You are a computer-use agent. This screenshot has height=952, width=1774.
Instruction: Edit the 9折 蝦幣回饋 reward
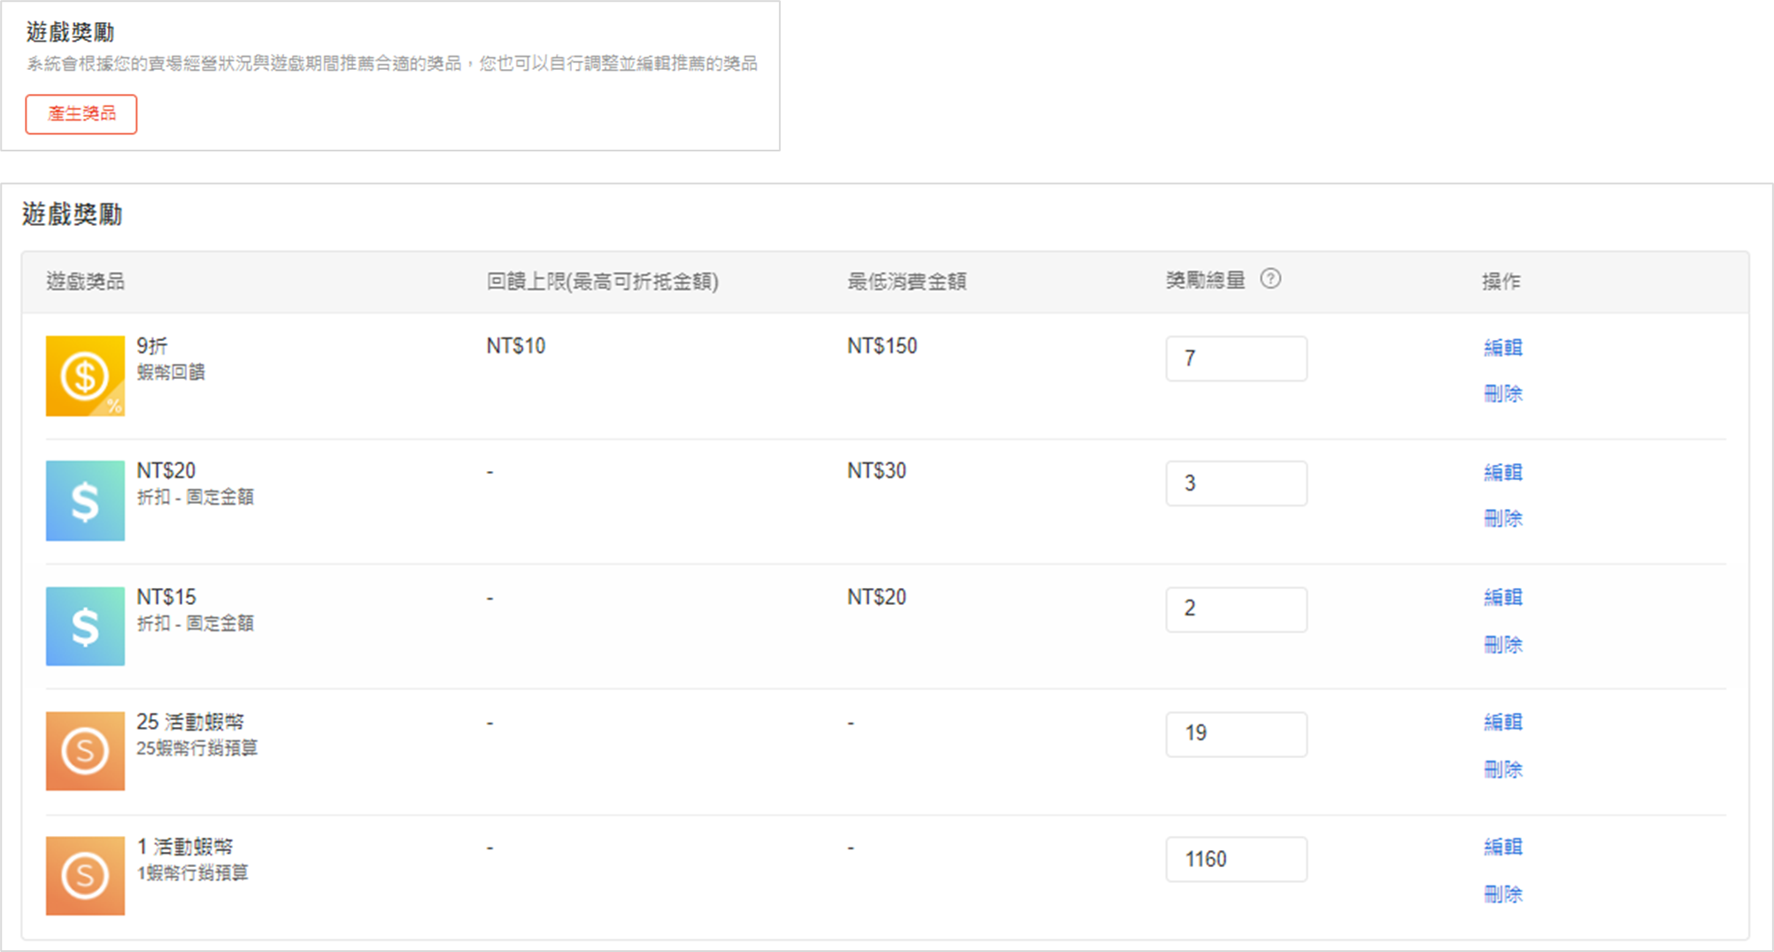pyautogui.click(x=1502, y=348)
